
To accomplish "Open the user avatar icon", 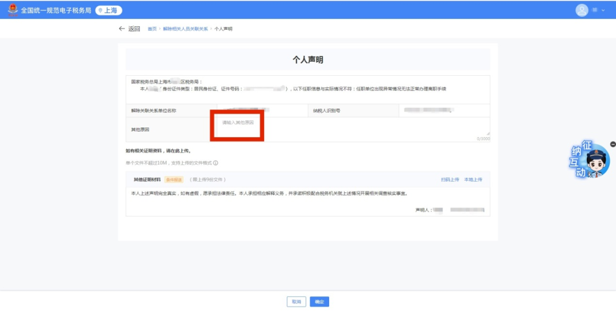I will 582,10.
